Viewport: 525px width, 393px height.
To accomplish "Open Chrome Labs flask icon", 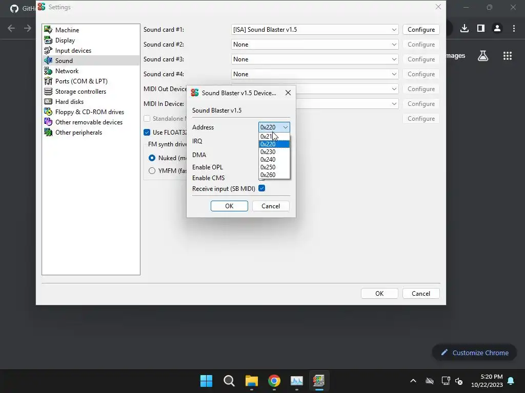I will 483,56.
